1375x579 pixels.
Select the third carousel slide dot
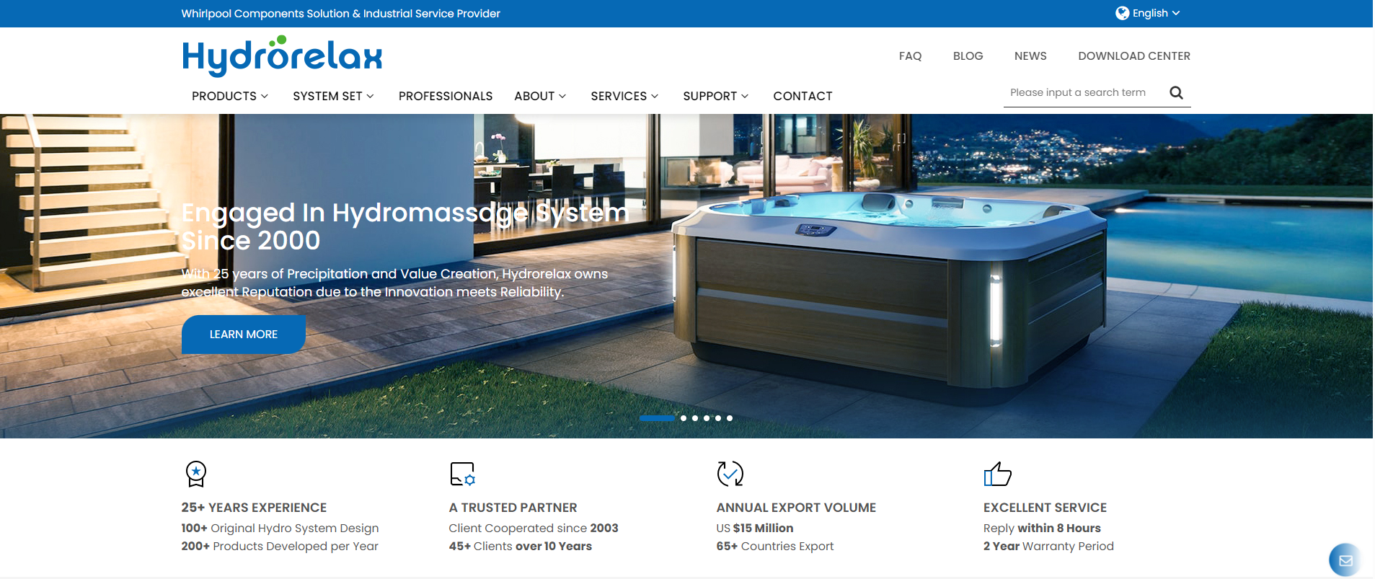click(x=695, y=418)
